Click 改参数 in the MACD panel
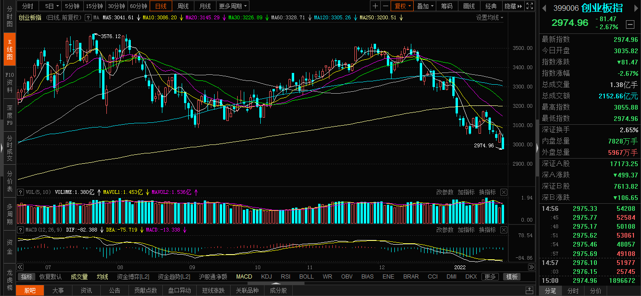 point(444,230)
